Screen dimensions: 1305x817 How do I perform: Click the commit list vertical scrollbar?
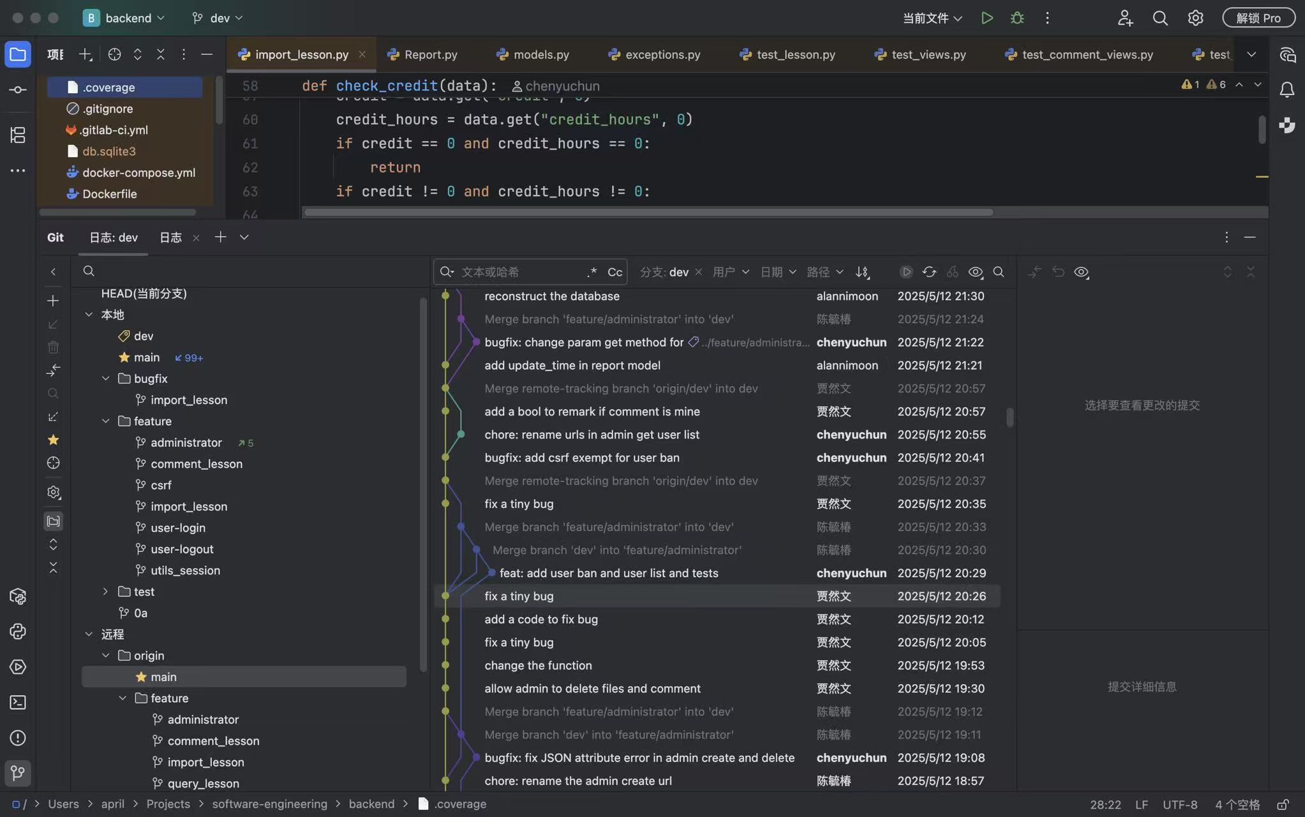tap(1010, 417)
